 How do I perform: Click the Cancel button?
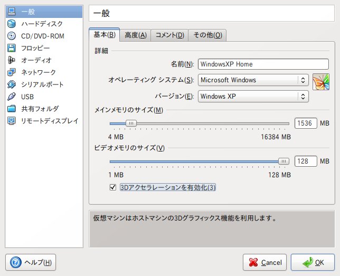coord(265,262)
